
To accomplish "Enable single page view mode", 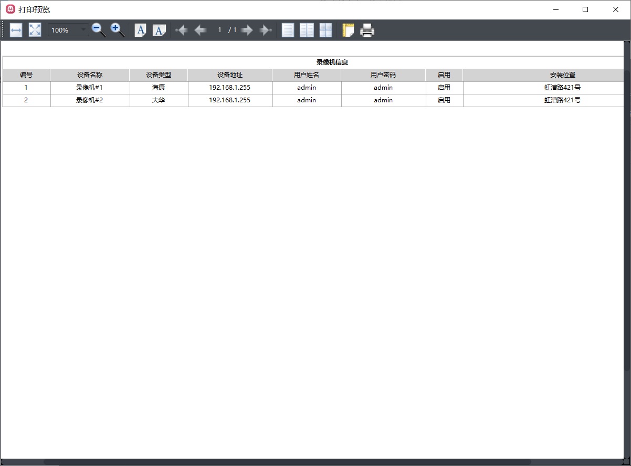I will [x=288, y=30].
